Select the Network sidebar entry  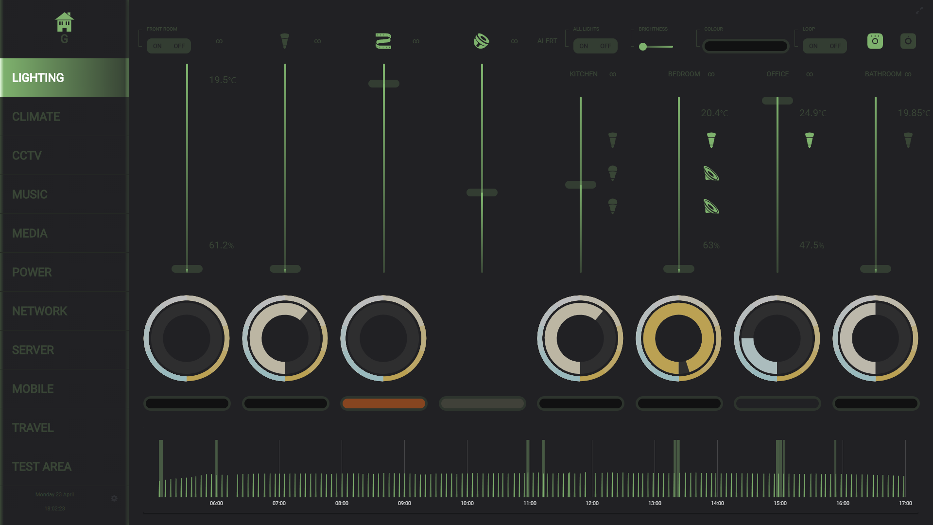[x=39, y=311]
